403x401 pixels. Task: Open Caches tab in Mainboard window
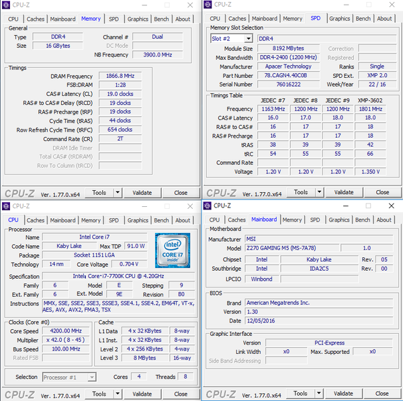coord(236,220)
